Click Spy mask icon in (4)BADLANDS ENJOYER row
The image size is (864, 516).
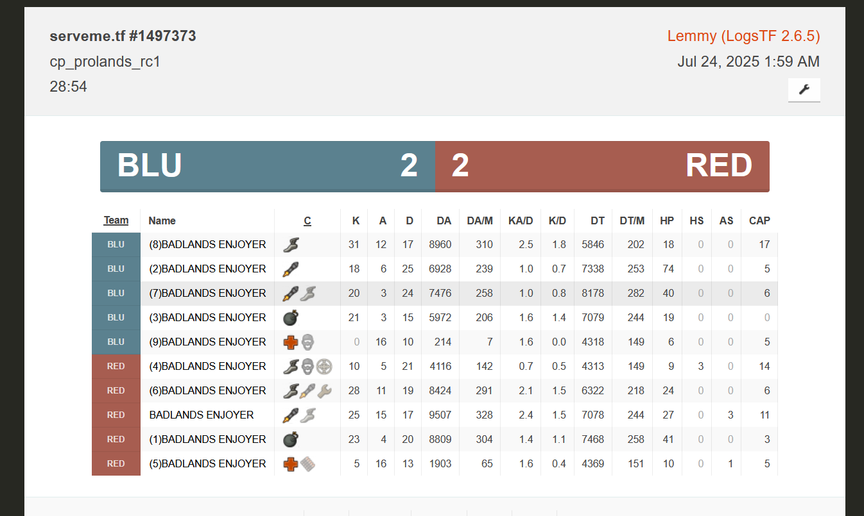click(x=307, y=366)
